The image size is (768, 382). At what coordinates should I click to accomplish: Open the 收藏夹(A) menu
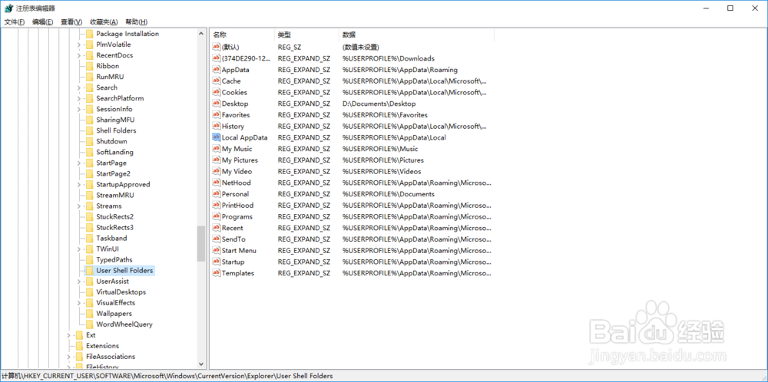[x=104, y=22]
